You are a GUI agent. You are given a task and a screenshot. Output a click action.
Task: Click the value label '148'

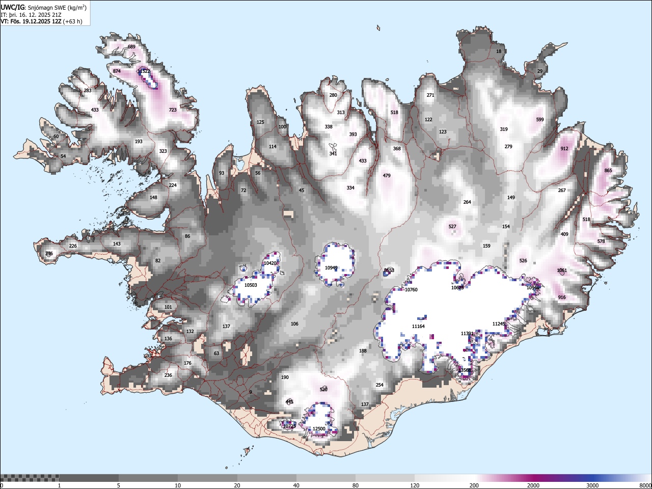pos(153,198)
